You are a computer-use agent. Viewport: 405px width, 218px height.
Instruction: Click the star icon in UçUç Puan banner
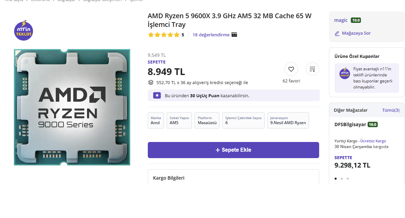157,96
